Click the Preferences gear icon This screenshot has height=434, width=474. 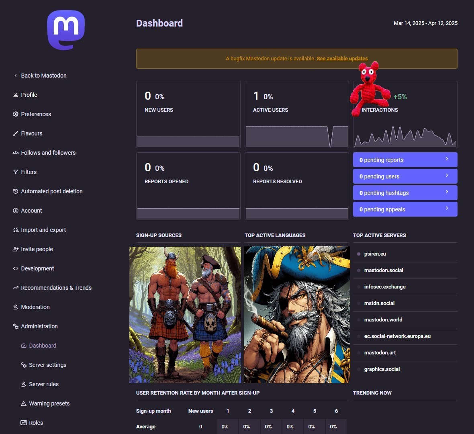16,114
